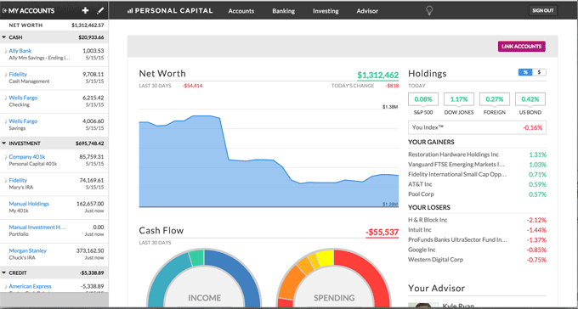The height and width of the screenshot is (309, 578).
Task: Click the You Index row
Action: [x=478, y=127]
